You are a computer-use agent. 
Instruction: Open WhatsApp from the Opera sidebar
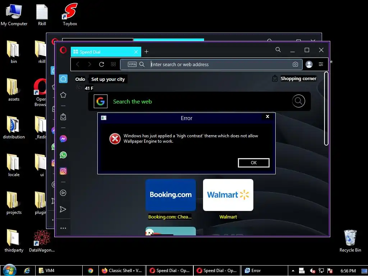(x=63, y=155)
